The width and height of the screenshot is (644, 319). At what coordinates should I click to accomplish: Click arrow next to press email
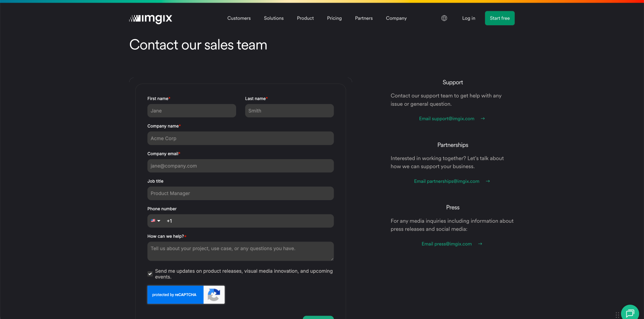click(x=480, y=244)
